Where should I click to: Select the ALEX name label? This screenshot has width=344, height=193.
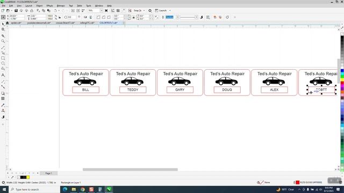coord(274,90)
